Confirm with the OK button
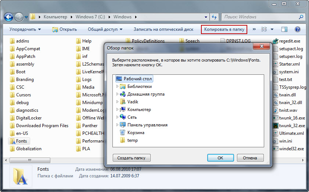This screenshot has width=309, height=192. [x=220, y=158]
